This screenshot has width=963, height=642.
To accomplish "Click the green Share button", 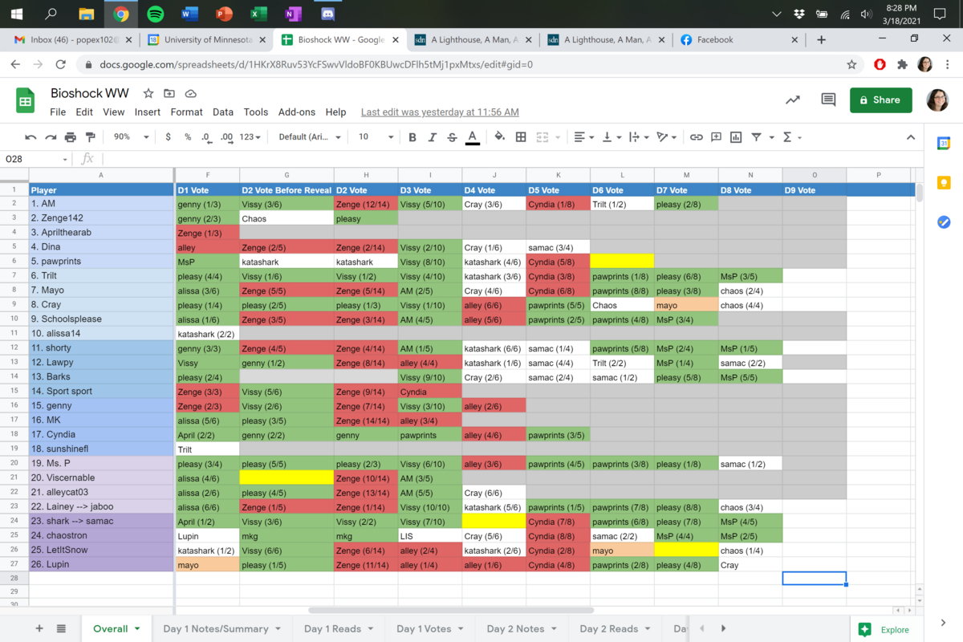I will point(880,100).
